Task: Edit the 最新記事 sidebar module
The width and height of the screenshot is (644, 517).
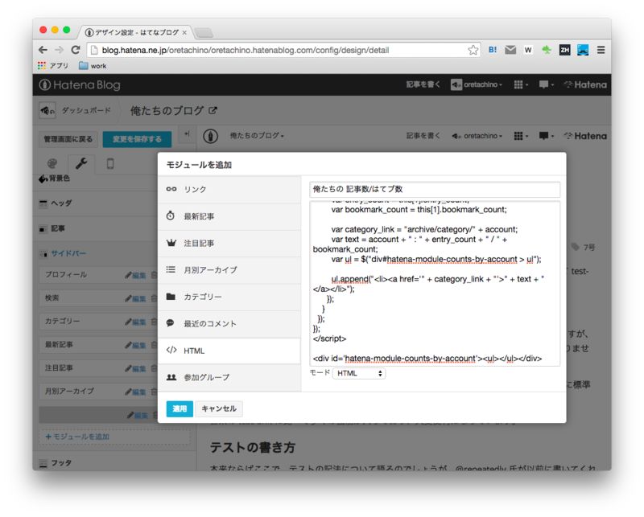Action: click(135, 346)
